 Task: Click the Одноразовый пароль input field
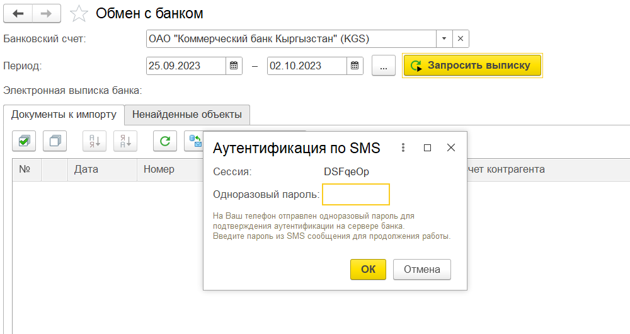coord(356,195)
